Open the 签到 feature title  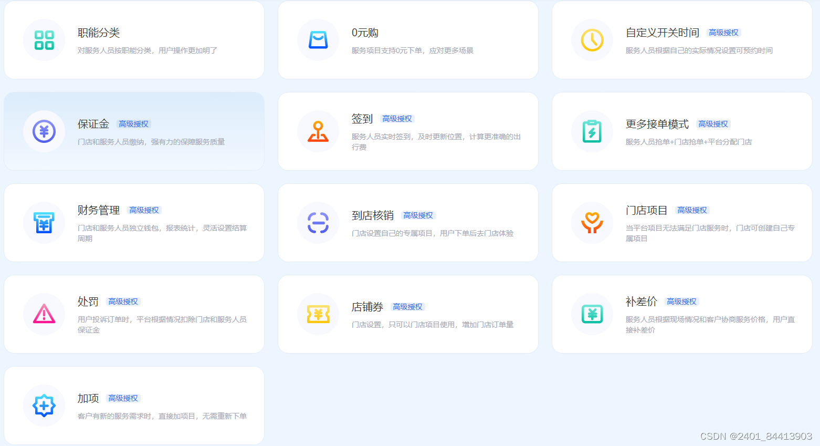362,119
